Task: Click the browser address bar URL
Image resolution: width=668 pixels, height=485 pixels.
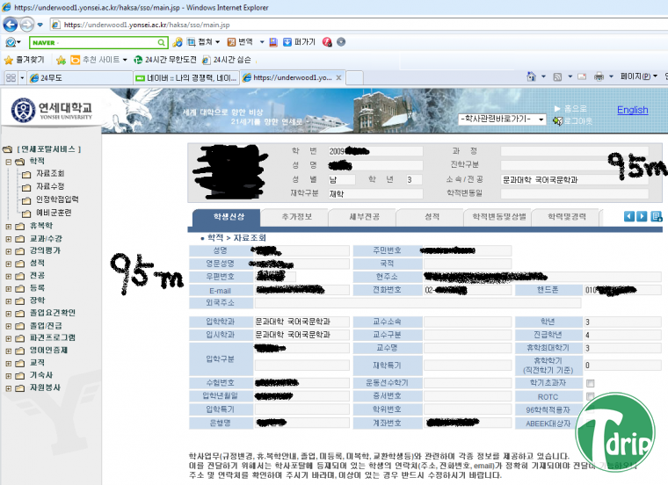Action: tap(147, 25)
